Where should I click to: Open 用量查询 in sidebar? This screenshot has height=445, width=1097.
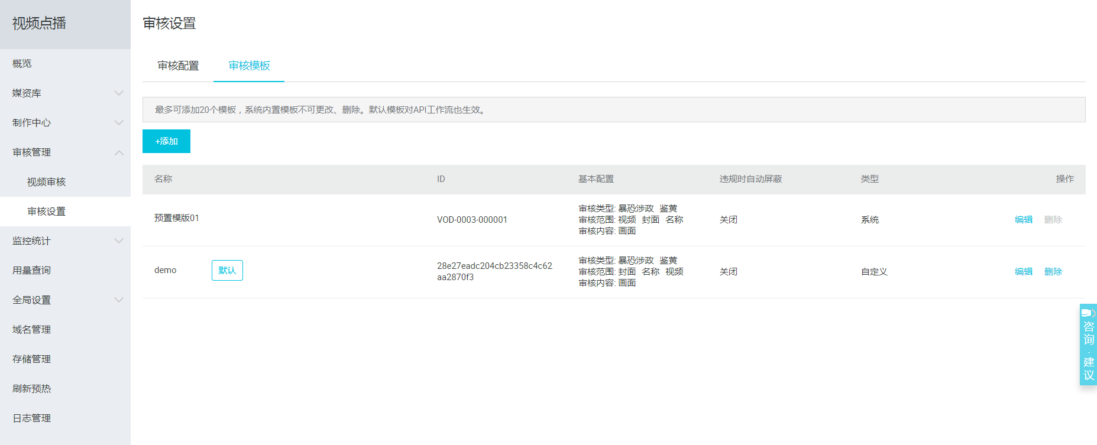31,270
